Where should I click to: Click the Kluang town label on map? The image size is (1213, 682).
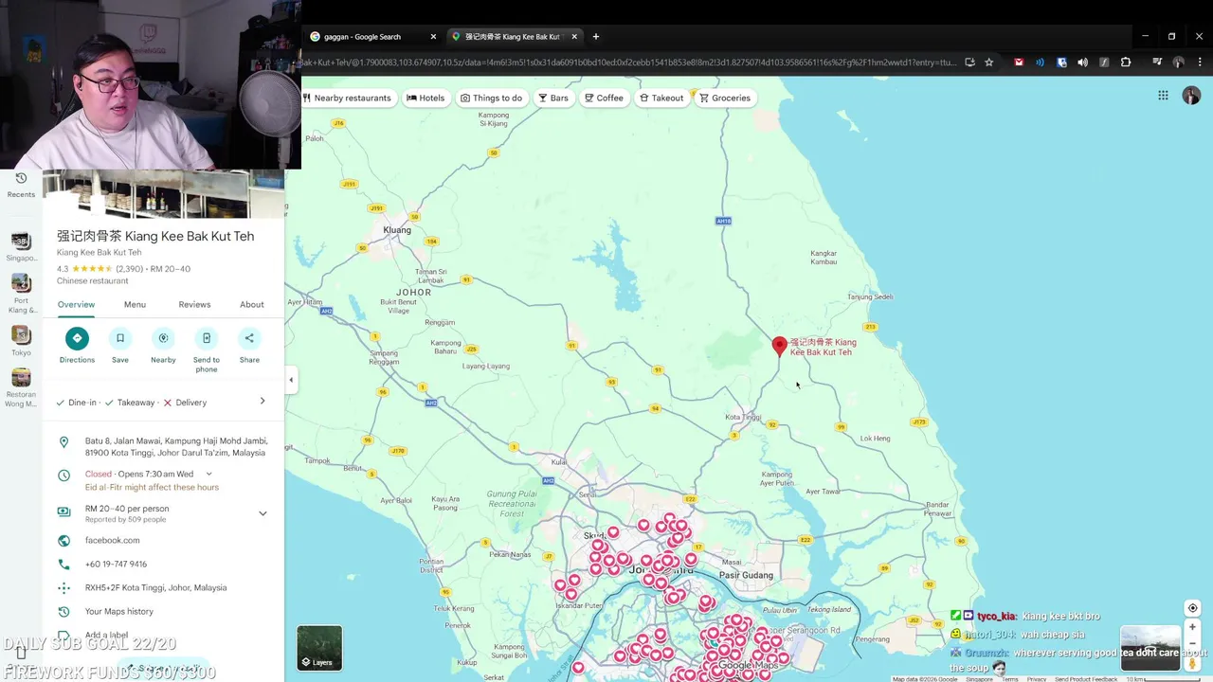397,230
